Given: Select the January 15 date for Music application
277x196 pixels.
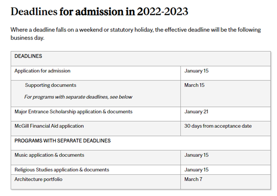Looking at the screenshot, I should pos(196,155).
